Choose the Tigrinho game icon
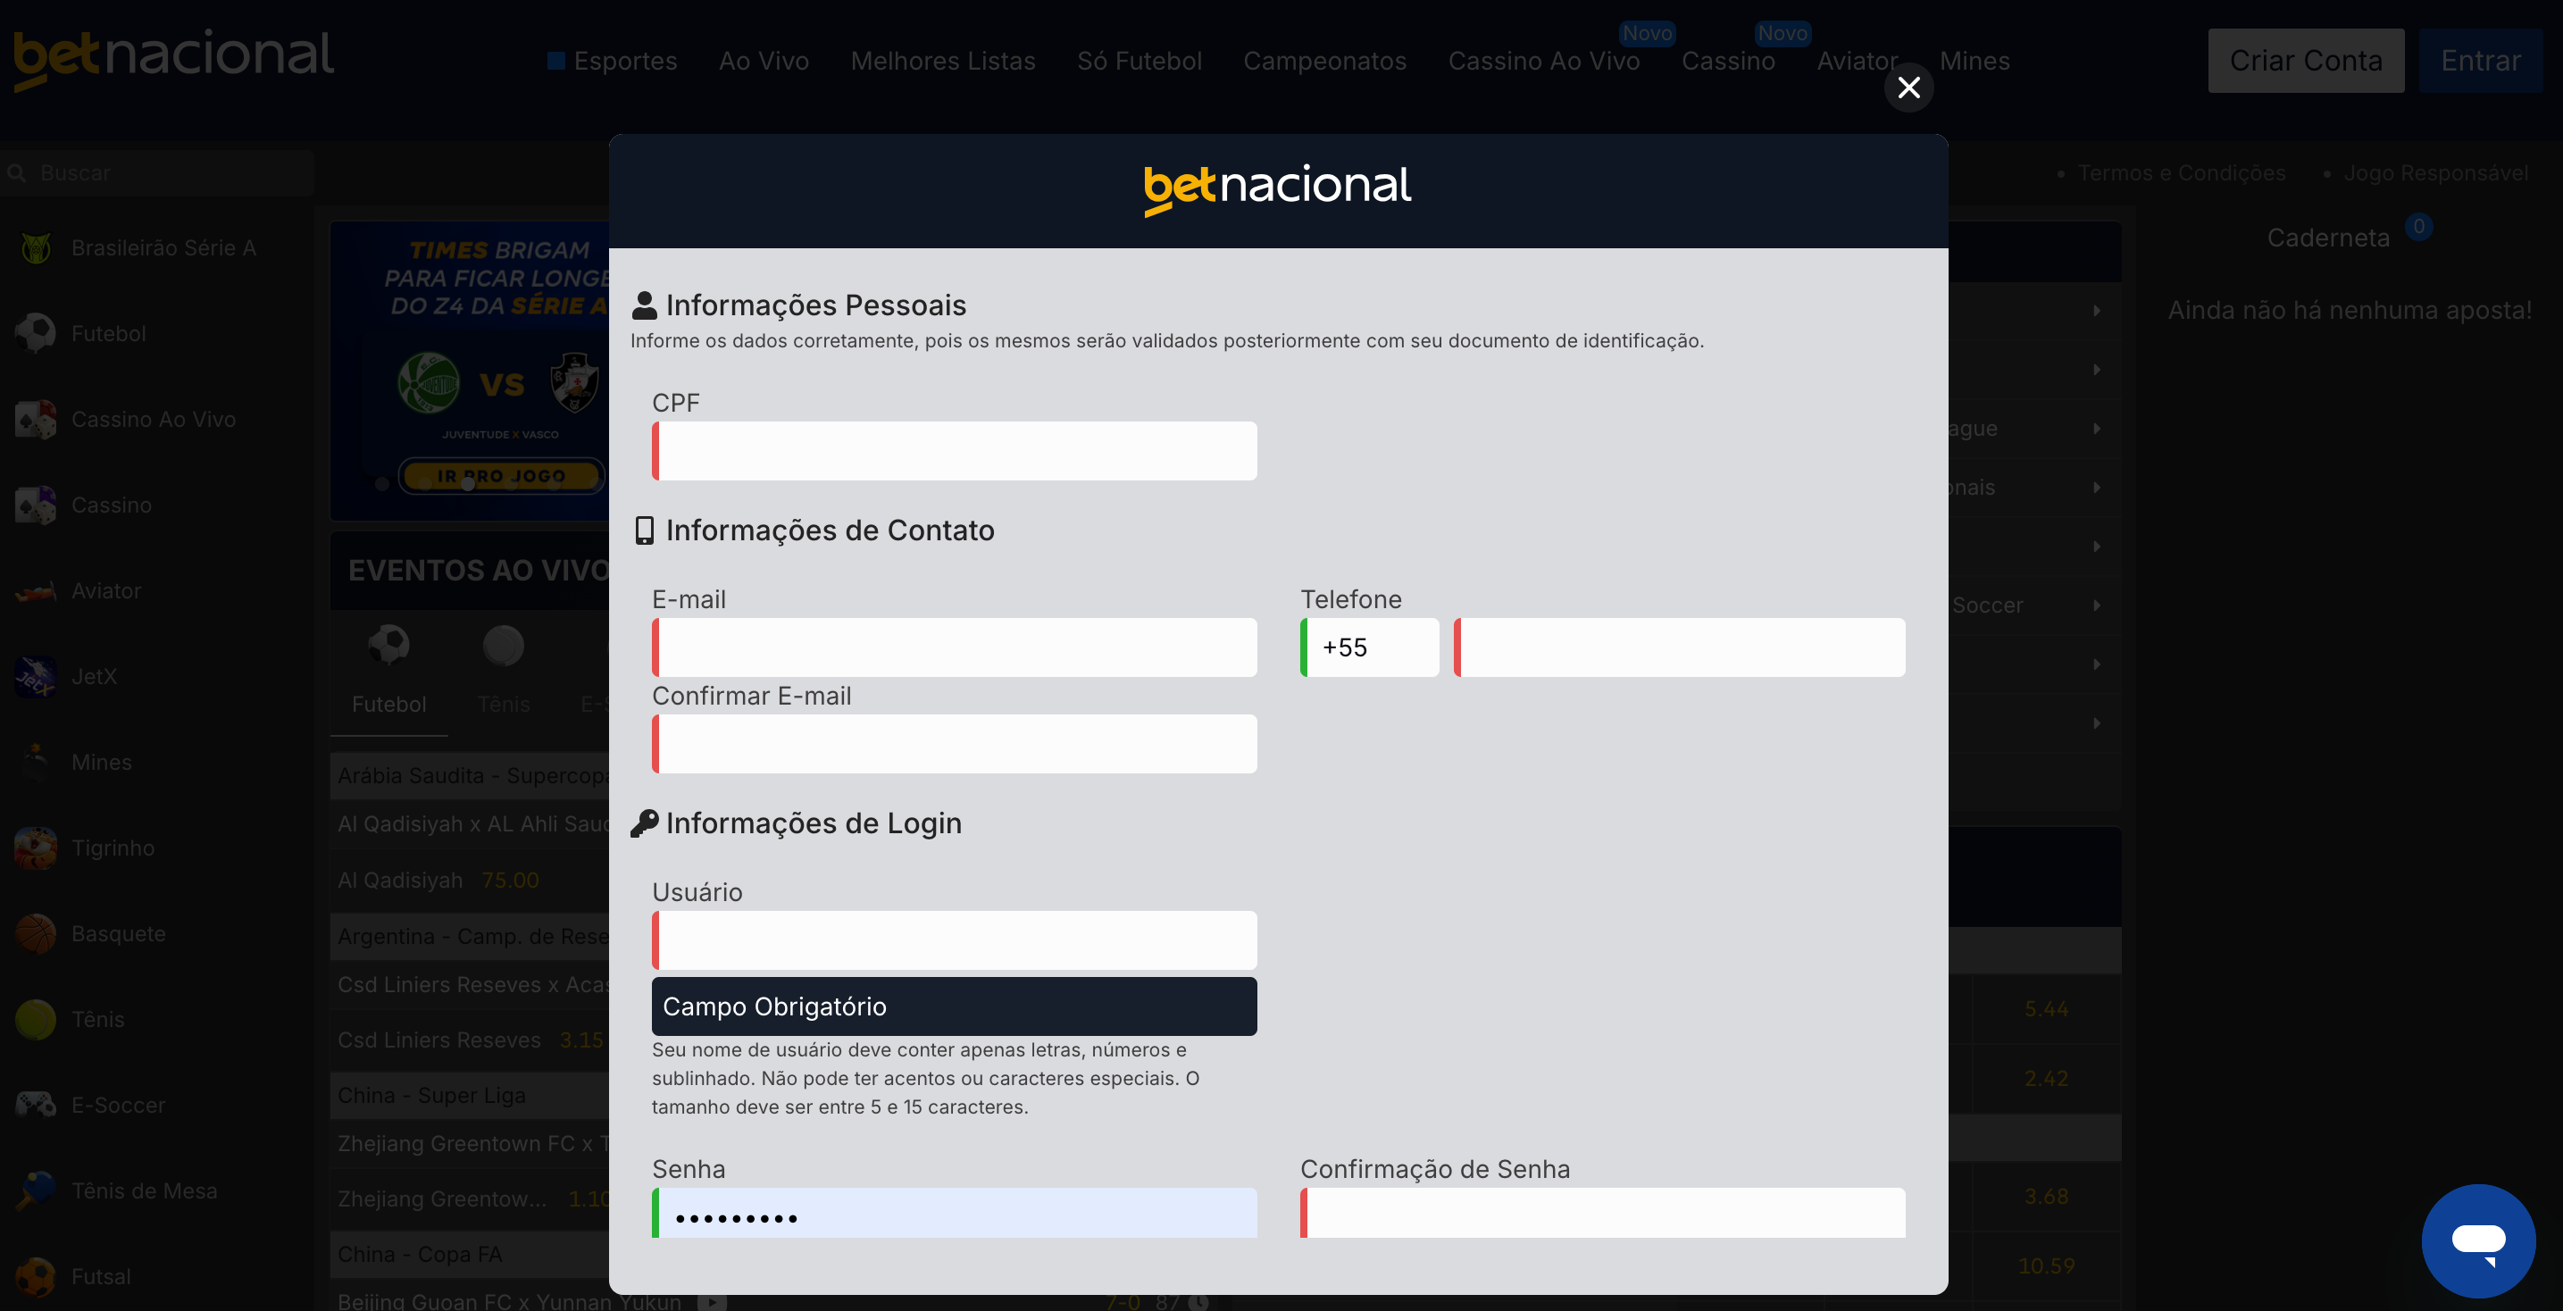This screenshot has height=1311, width=2563. [36, 848]
